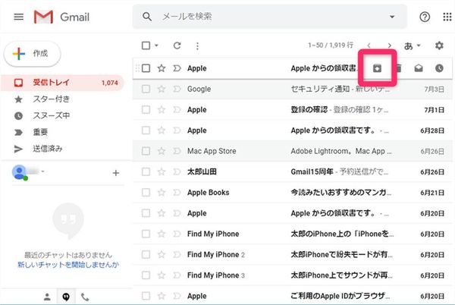This screenshot has width=455, height=305.
Task: Open the Adobe Lightroom Mac App Store email
Action: pyautogui.click(x=293, y=151)
